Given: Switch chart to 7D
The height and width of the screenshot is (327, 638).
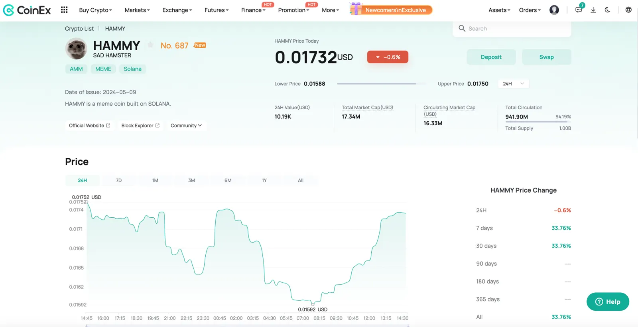Looking at the screenshot, I should [x=119, y=180].
